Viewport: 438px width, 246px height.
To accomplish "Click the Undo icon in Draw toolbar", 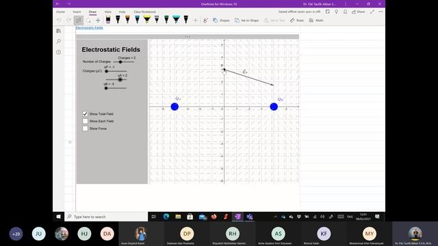I will point(59,20).
